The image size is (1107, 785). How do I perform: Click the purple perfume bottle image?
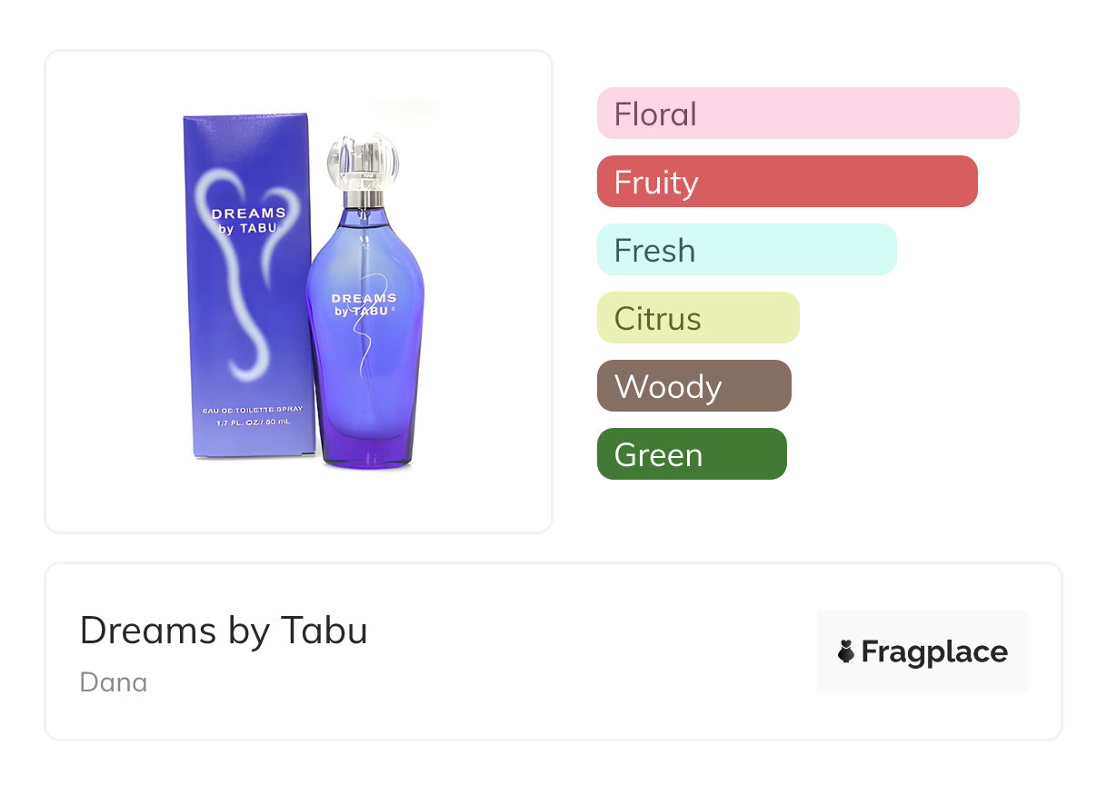tap(364, 363)
